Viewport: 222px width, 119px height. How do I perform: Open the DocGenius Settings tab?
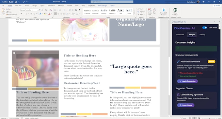point(202,35)
